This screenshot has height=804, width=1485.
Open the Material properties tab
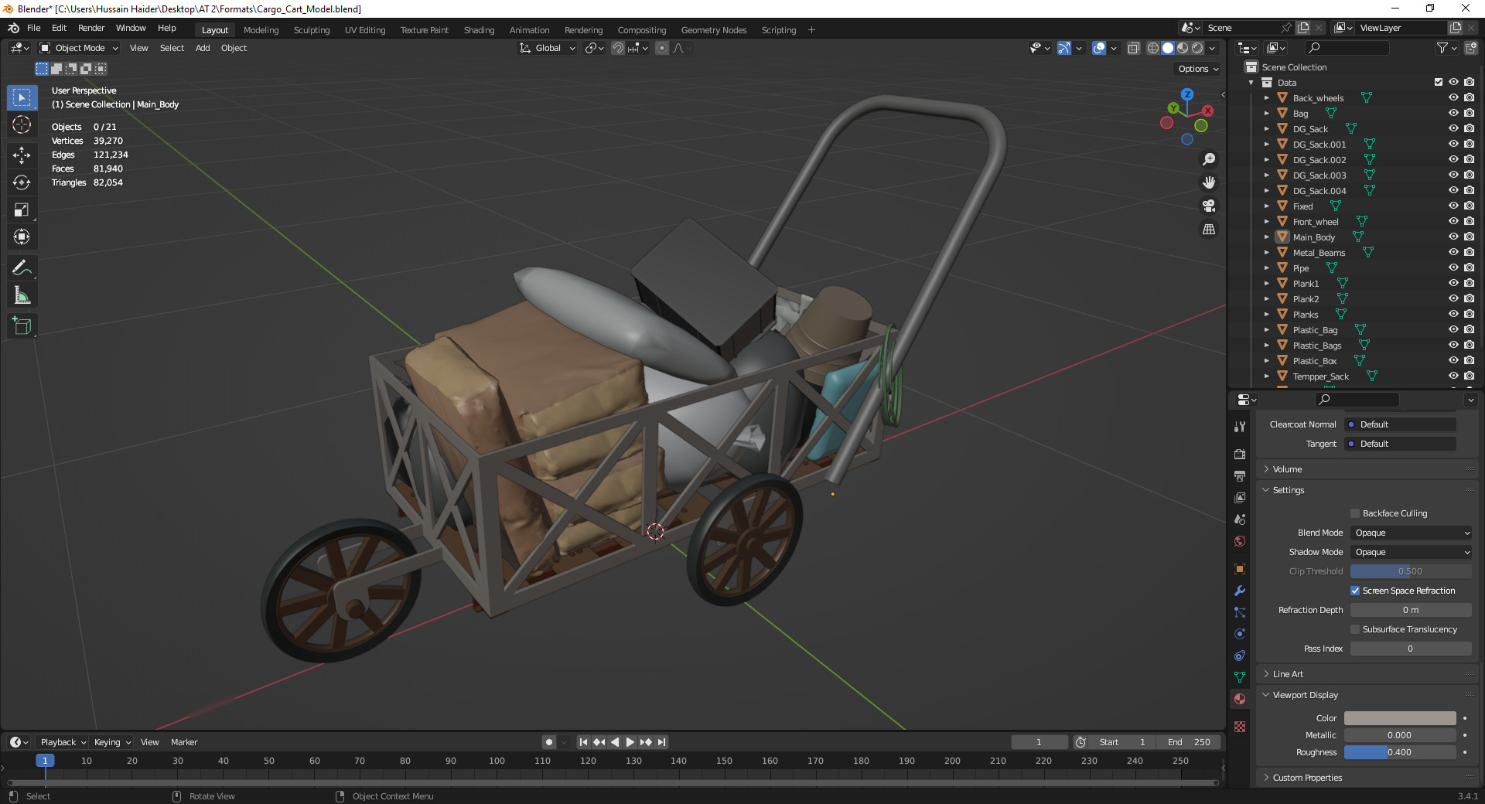point(1240,699)
